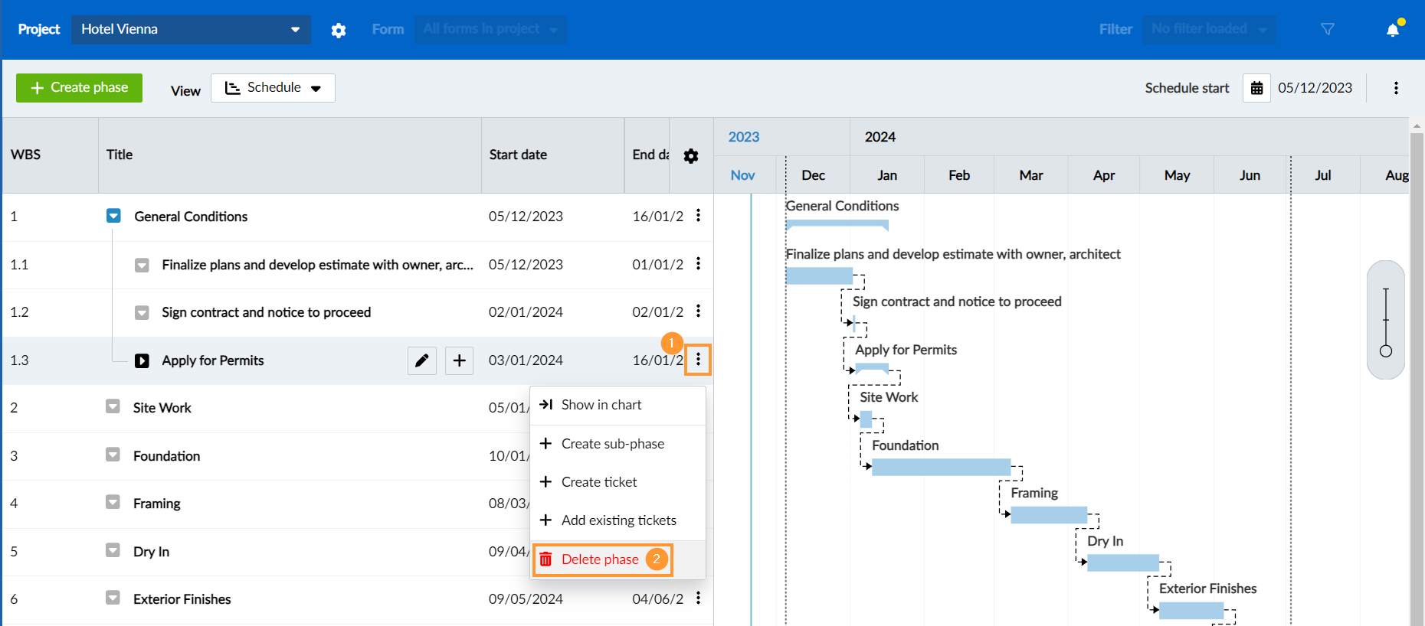Expand the Site Work phase
The height and width of the screenshot is (626, 1425).
coord(113,406)
